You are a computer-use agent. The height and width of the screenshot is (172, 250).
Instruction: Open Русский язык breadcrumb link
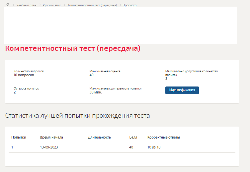(52, 5)
